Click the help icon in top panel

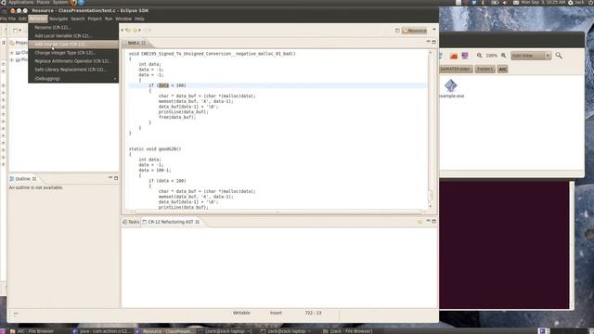point(81,2)
